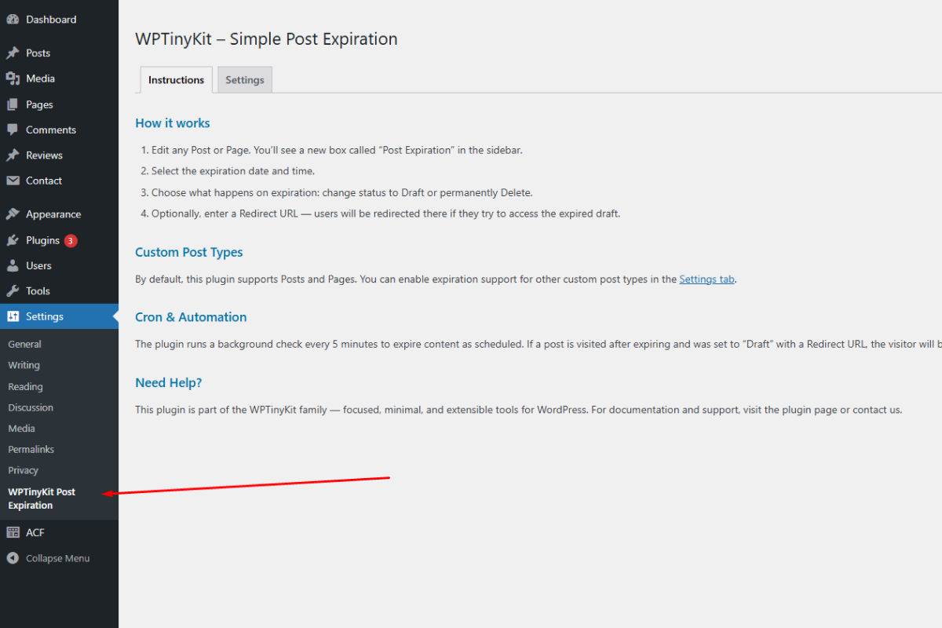
Task: Click the Tools wrench icon
Action: 13,291
